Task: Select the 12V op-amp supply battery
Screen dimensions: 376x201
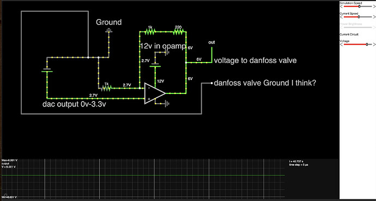Action: pos(155,65)
